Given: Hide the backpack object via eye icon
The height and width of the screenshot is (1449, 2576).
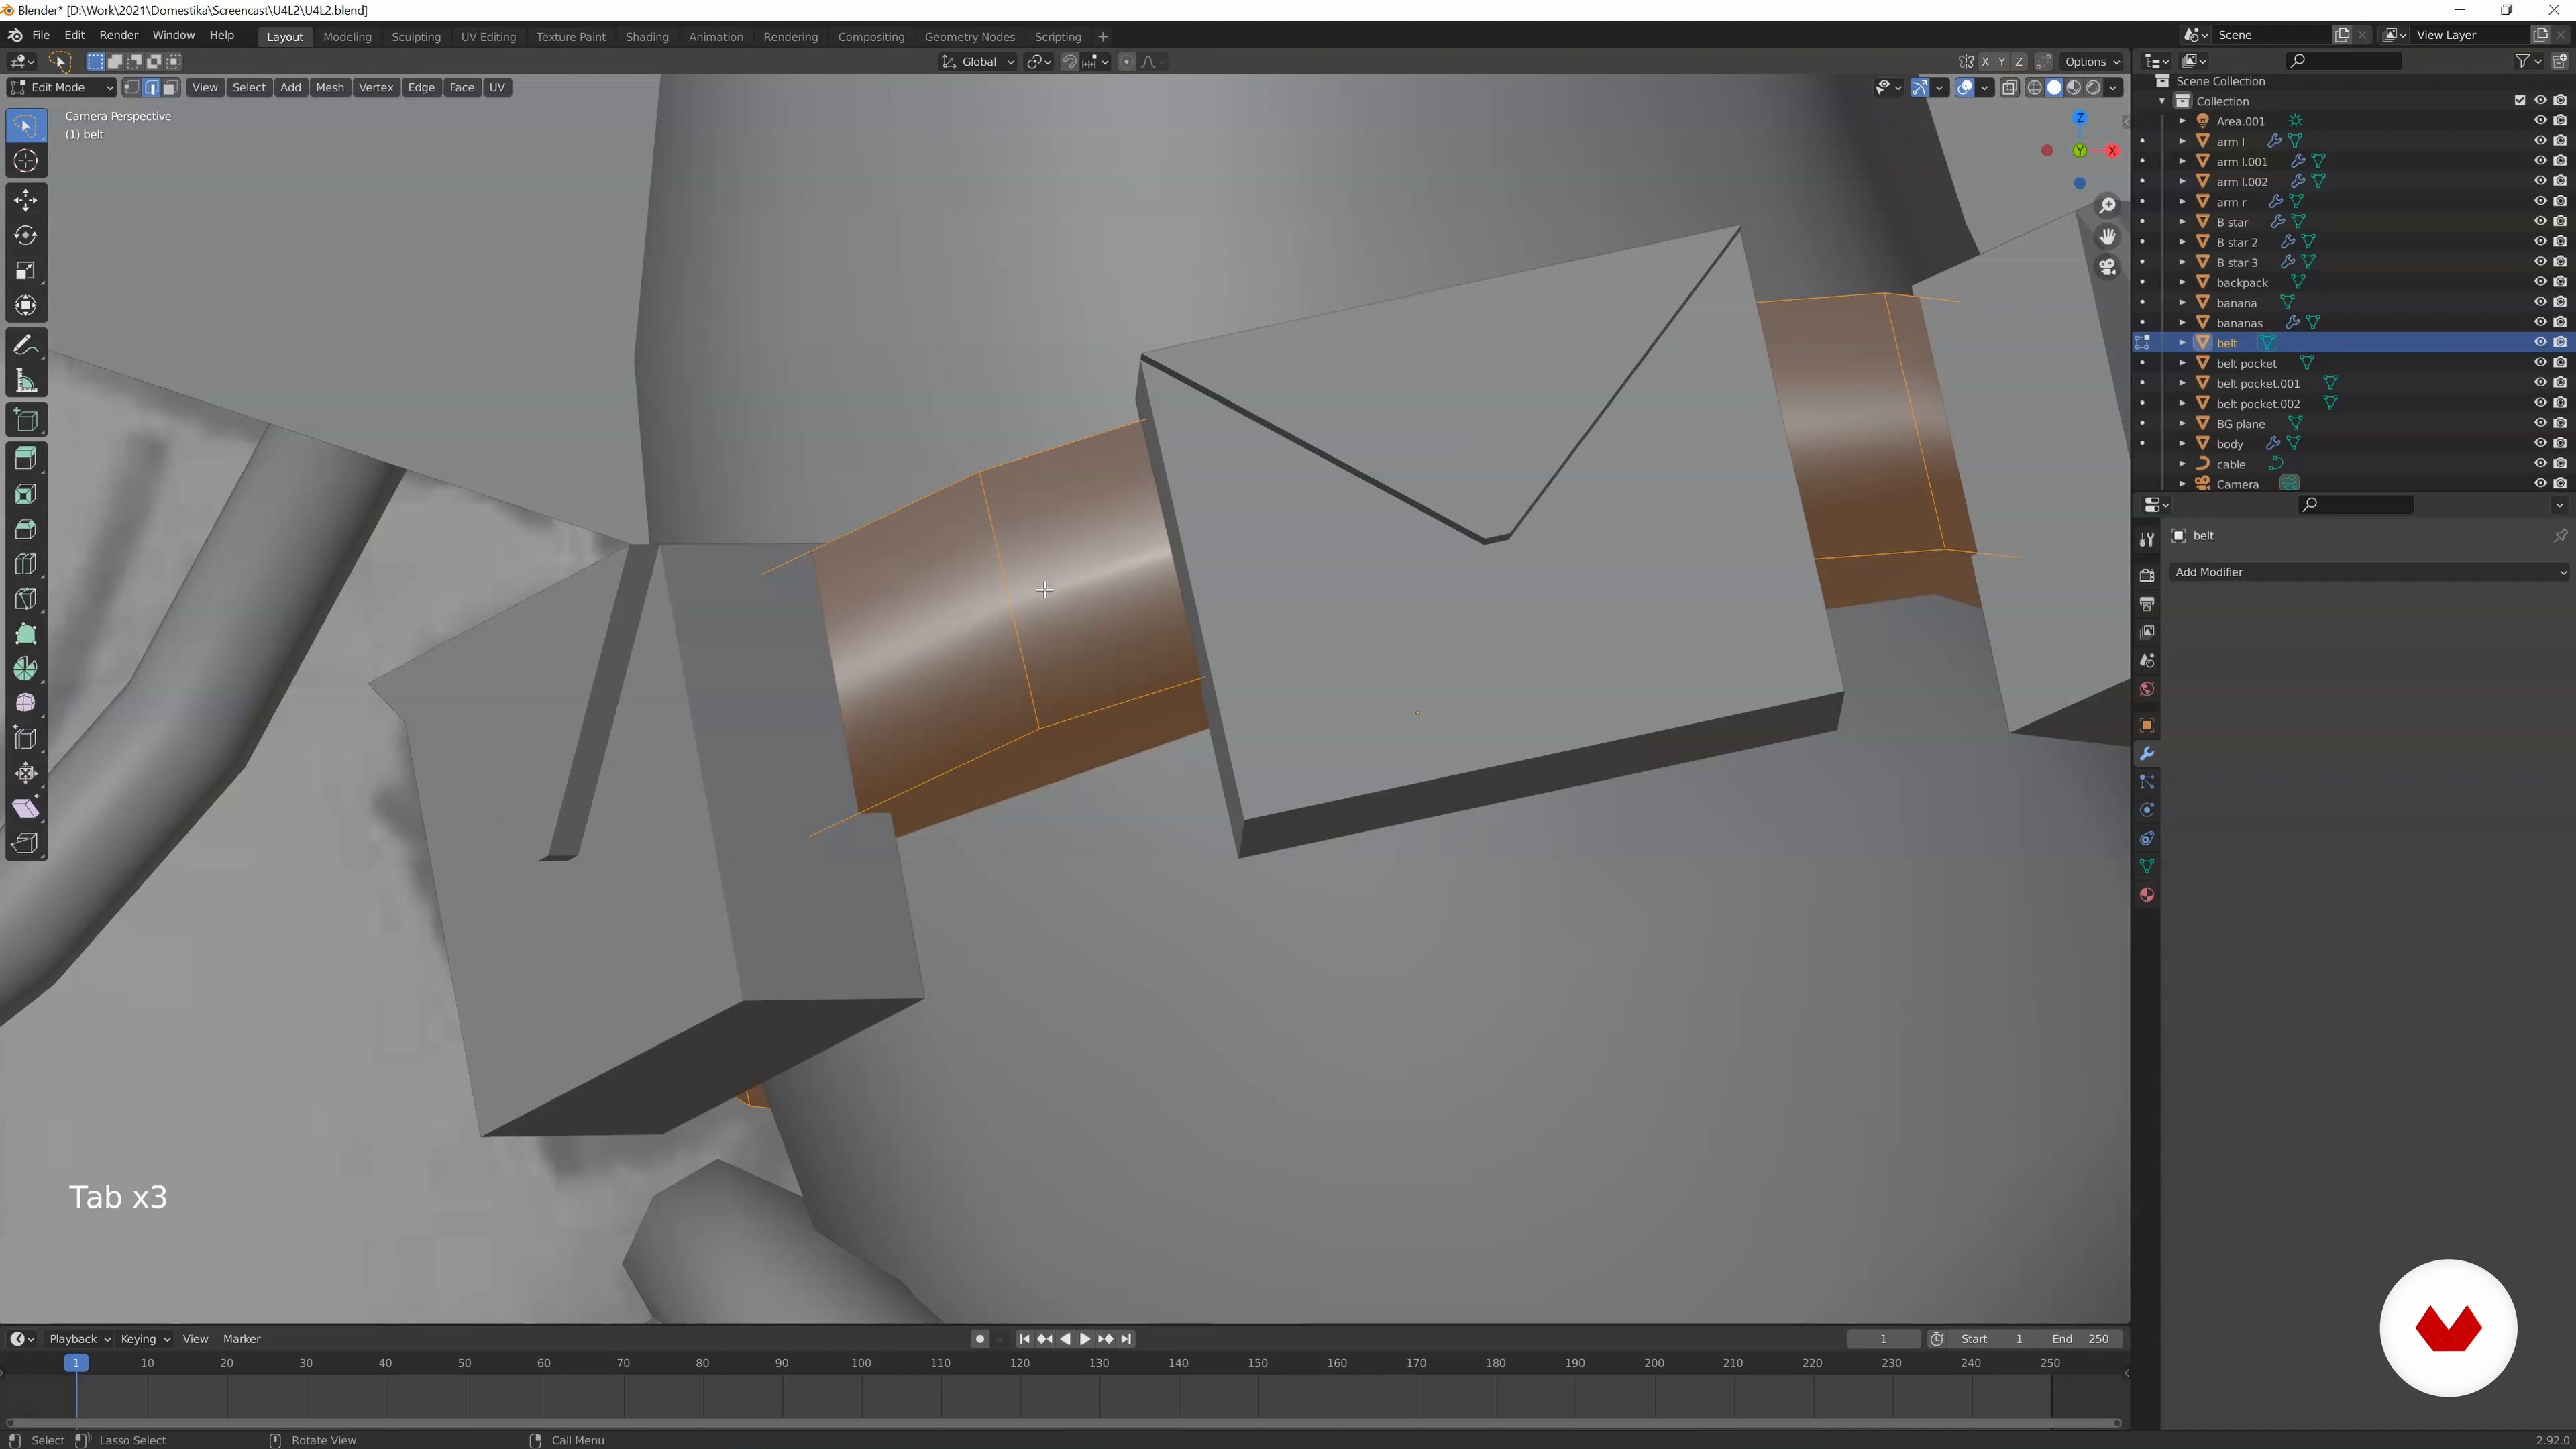Looking at the screenshot, I should point(2539,282).
